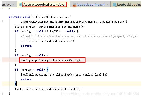Click the reinitialize(initializationContext) call
The width and height of the screenshot is (142, 100).
click(x=48, y=41)
